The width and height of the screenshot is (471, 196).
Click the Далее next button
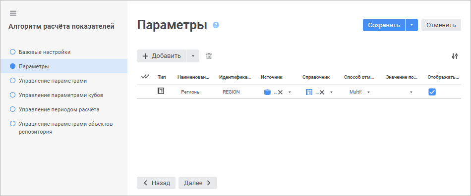pyautogui.click(x=198, y=183)
